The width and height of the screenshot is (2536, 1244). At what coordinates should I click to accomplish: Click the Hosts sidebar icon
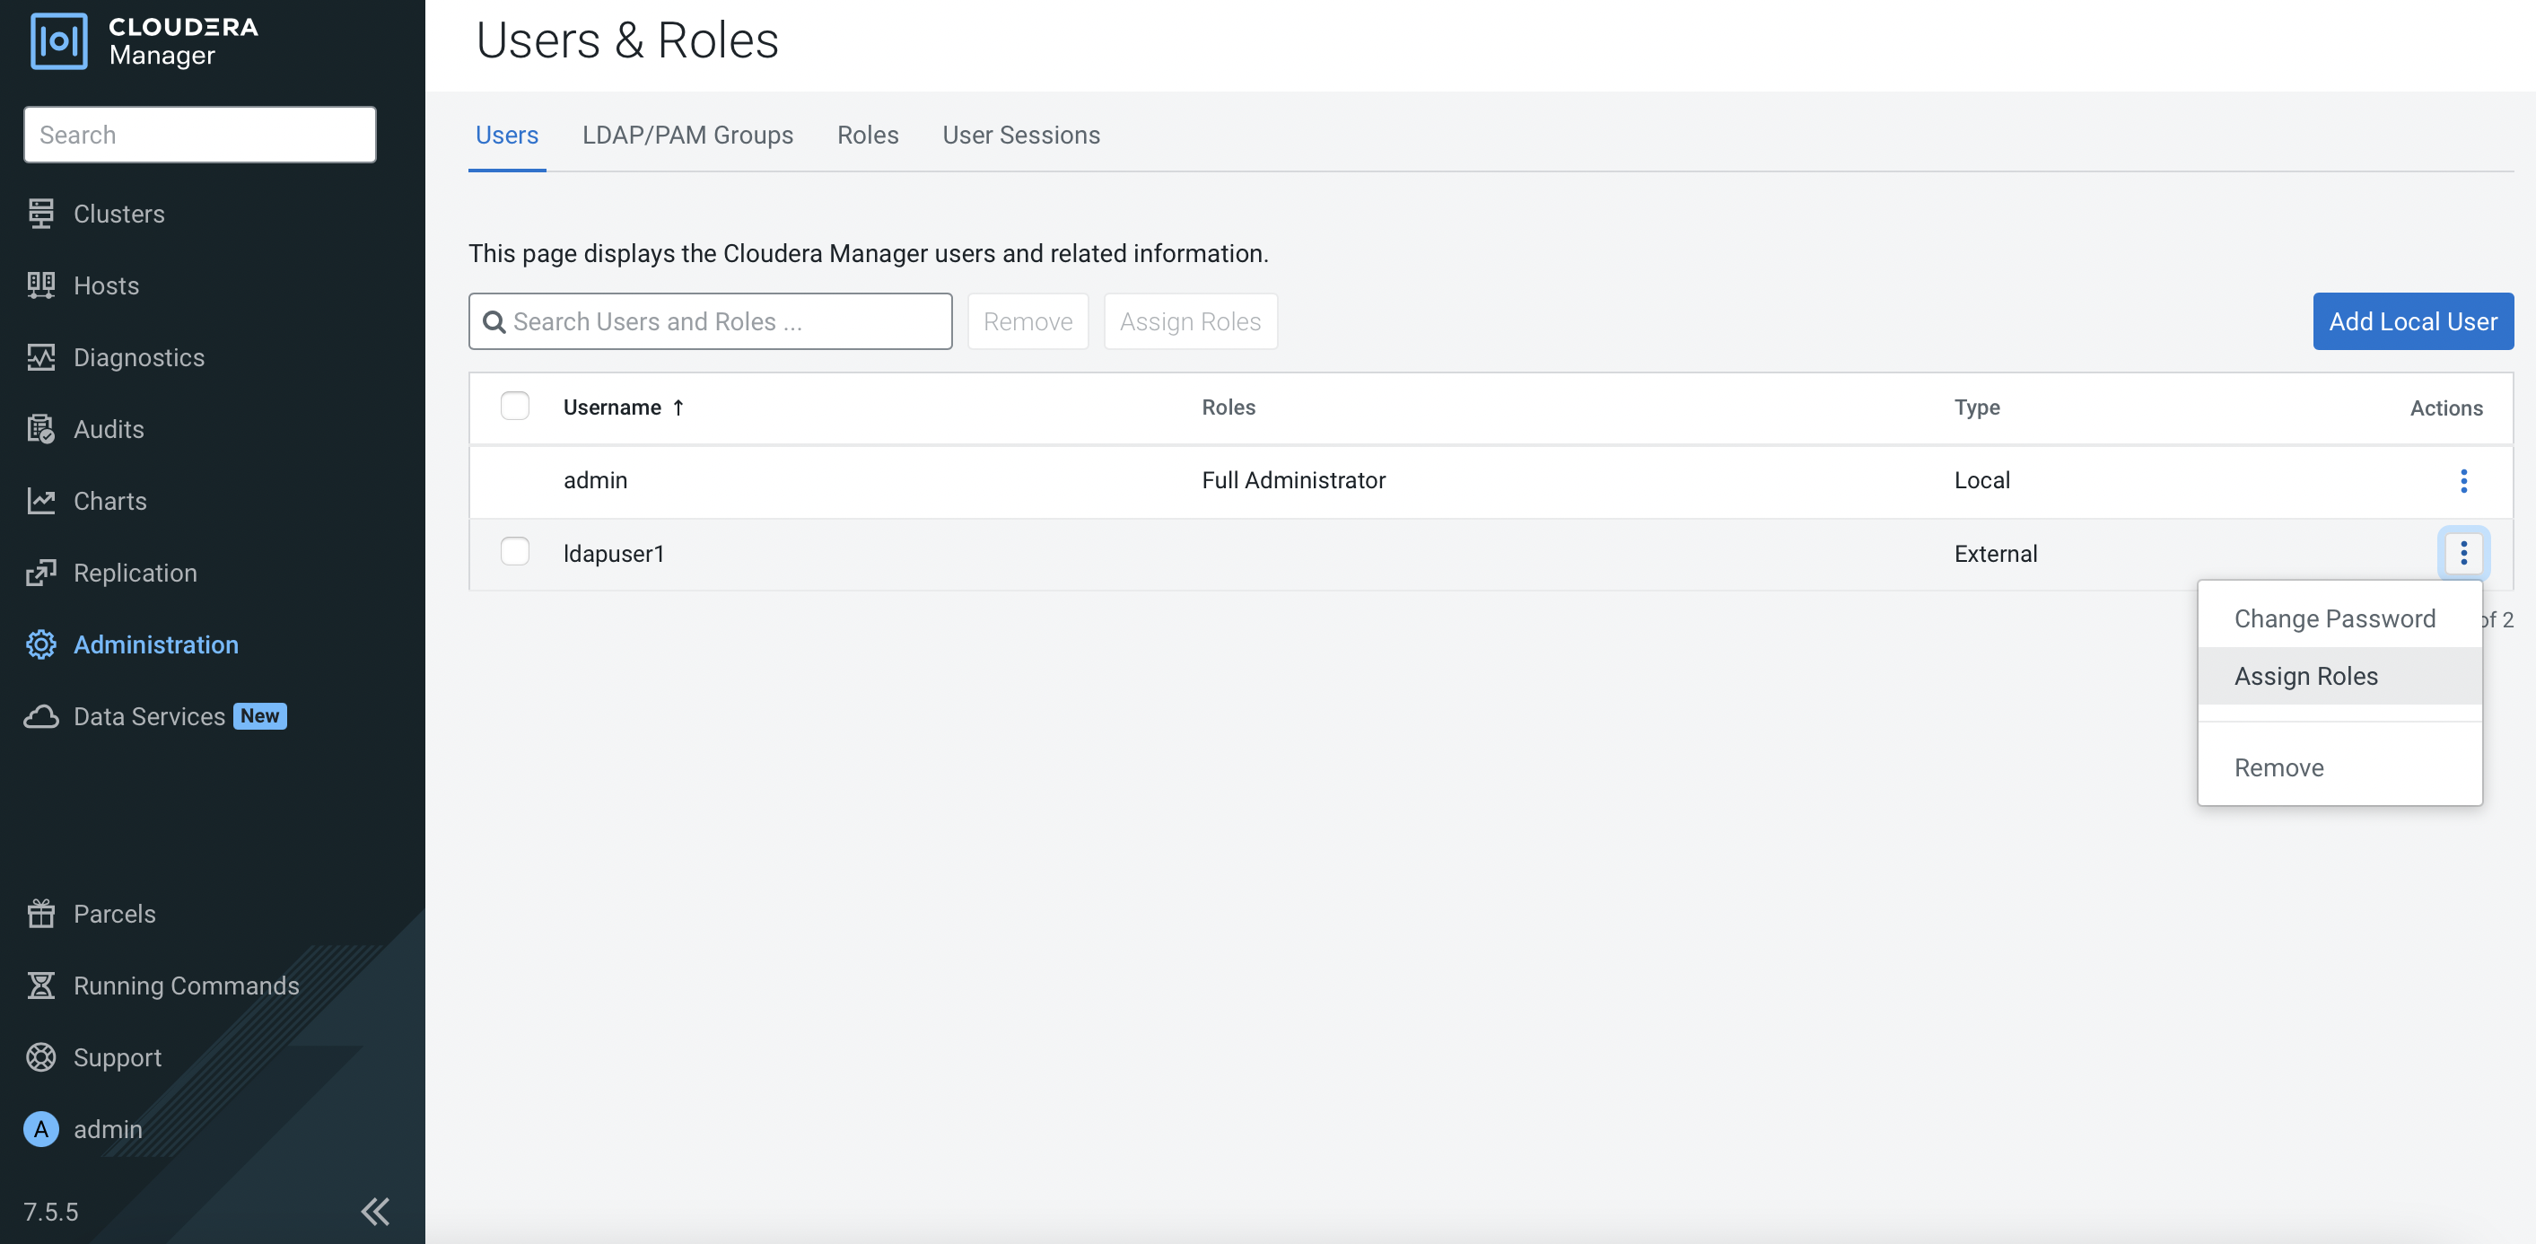click(40, 285)
